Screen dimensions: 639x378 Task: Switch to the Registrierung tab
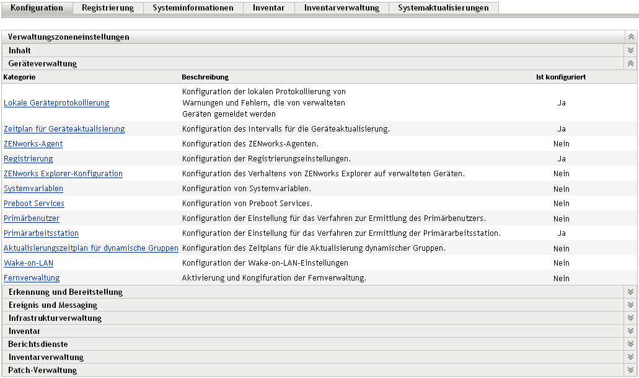coord(107,8)
